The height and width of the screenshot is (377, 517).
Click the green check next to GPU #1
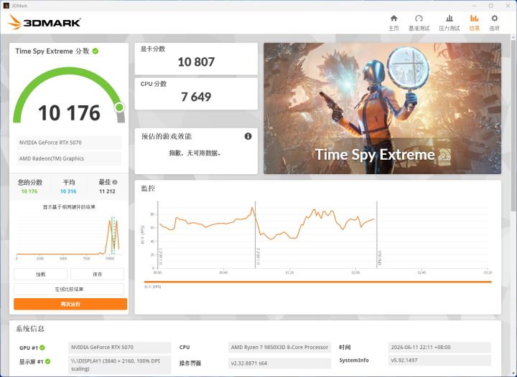(x=42, y=348)
